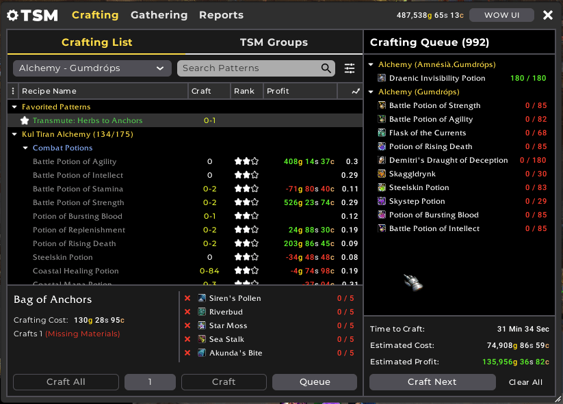Select the Battle Potion of Agility recipe row
Screen dimensions: 563x404
point(185,161)
